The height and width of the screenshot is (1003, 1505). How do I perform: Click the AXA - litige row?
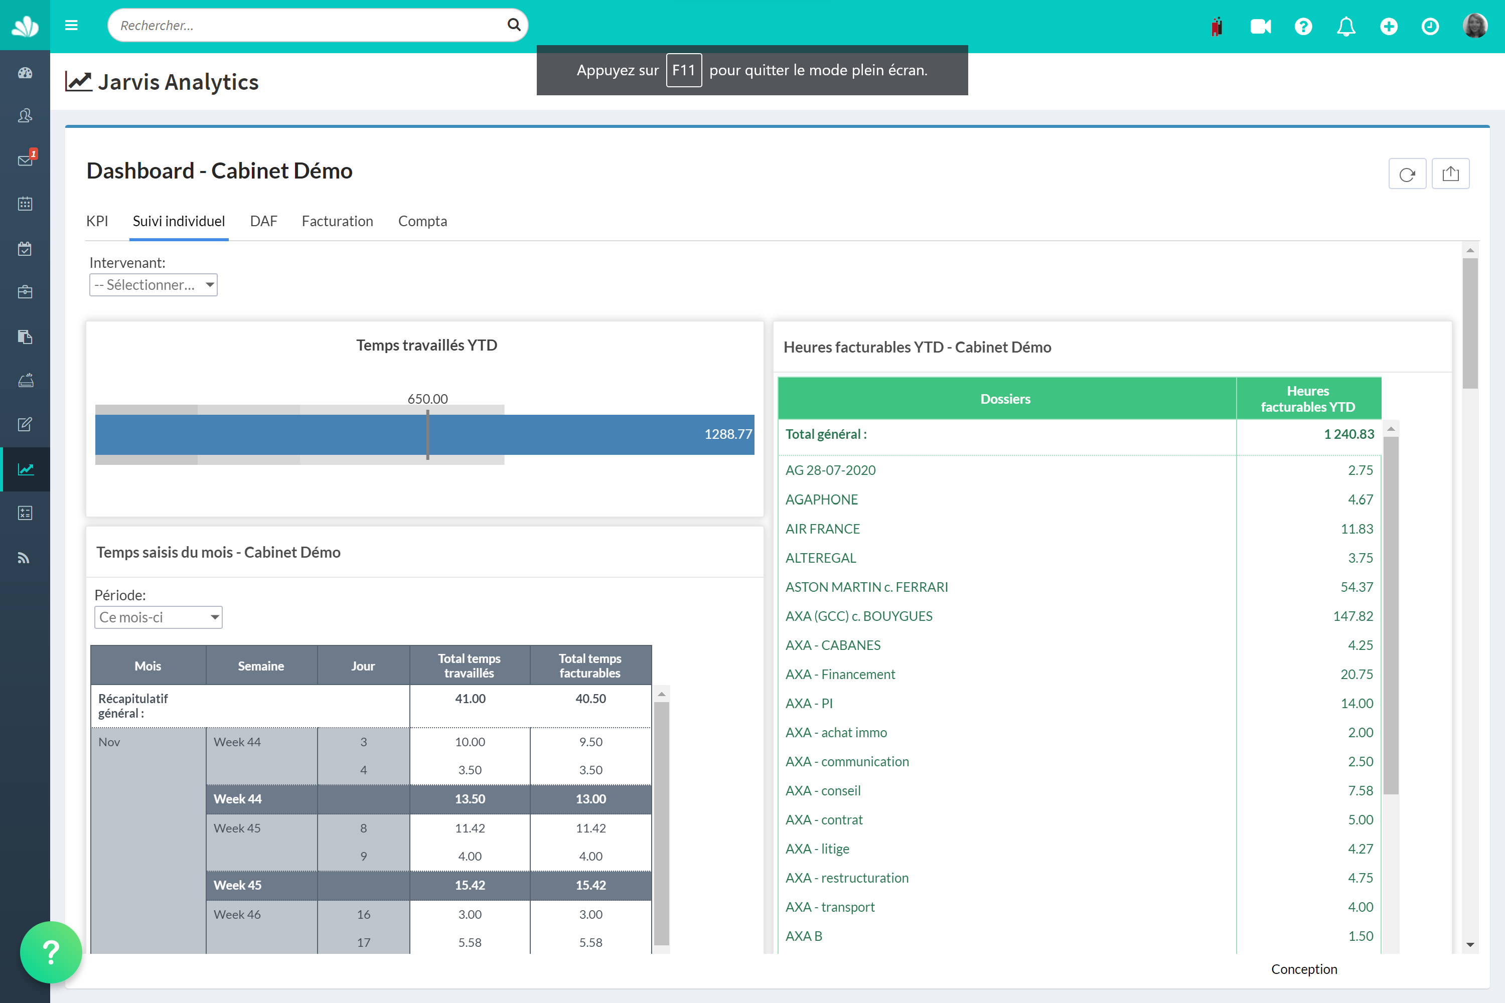point(1080,849)
